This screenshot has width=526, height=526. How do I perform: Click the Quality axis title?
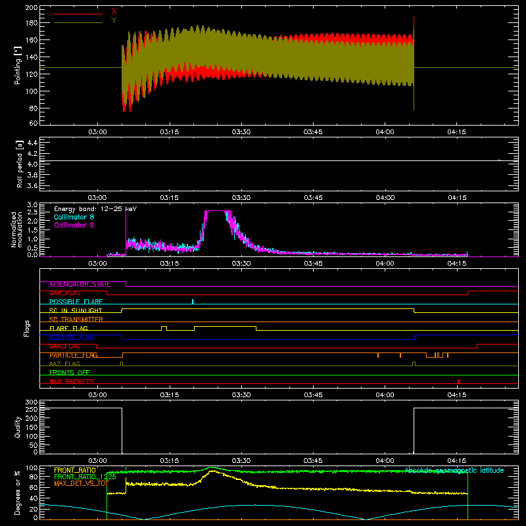click(x=18, y=427)
